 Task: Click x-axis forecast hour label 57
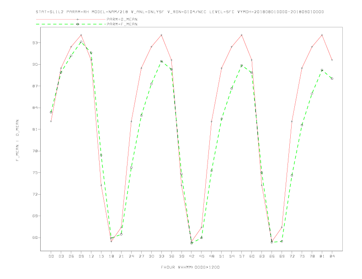coord(242,256)
